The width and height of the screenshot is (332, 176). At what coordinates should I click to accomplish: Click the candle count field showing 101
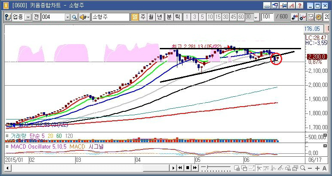[x=267, y=17]
